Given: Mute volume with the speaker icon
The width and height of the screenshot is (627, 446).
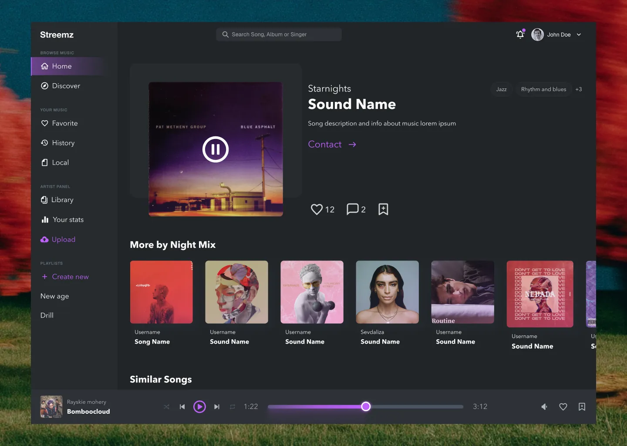Looking at the screenshot, I should pos(544,407).
